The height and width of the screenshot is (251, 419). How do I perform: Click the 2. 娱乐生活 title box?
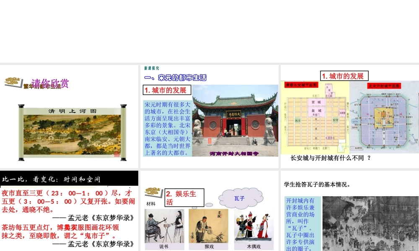(184, 197)
